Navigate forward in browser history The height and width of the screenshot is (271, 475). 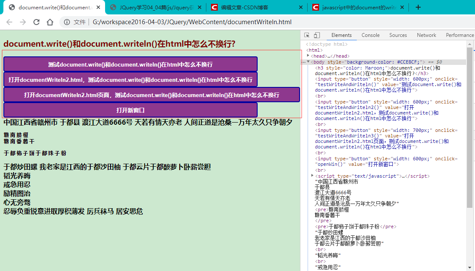22,22
